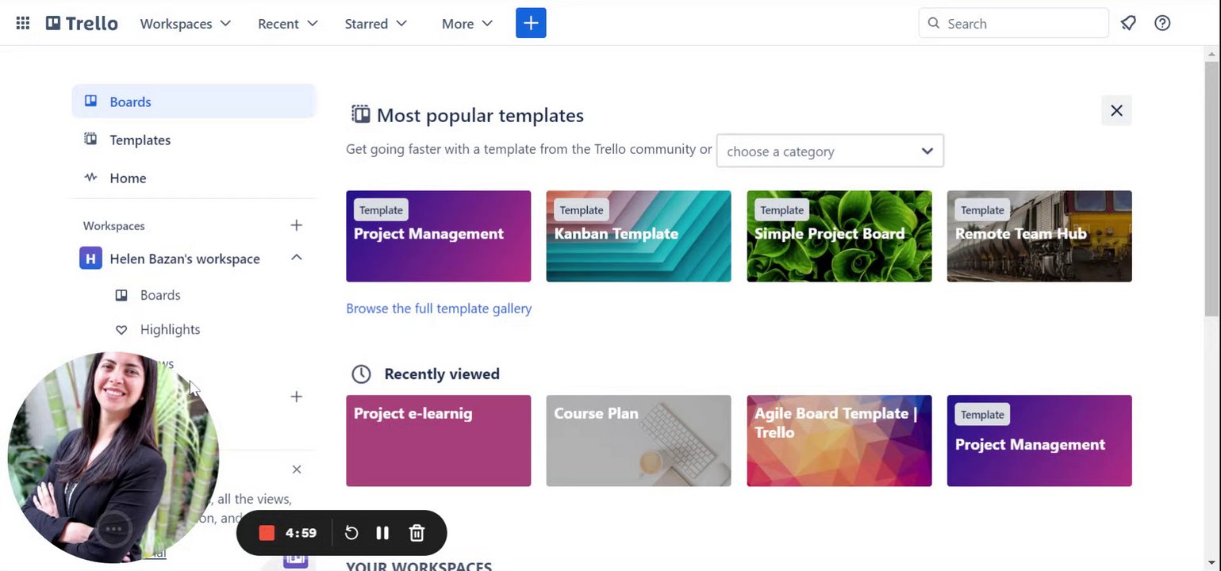
Task: Open the Remote Team Hub template
Action: 1039,236
